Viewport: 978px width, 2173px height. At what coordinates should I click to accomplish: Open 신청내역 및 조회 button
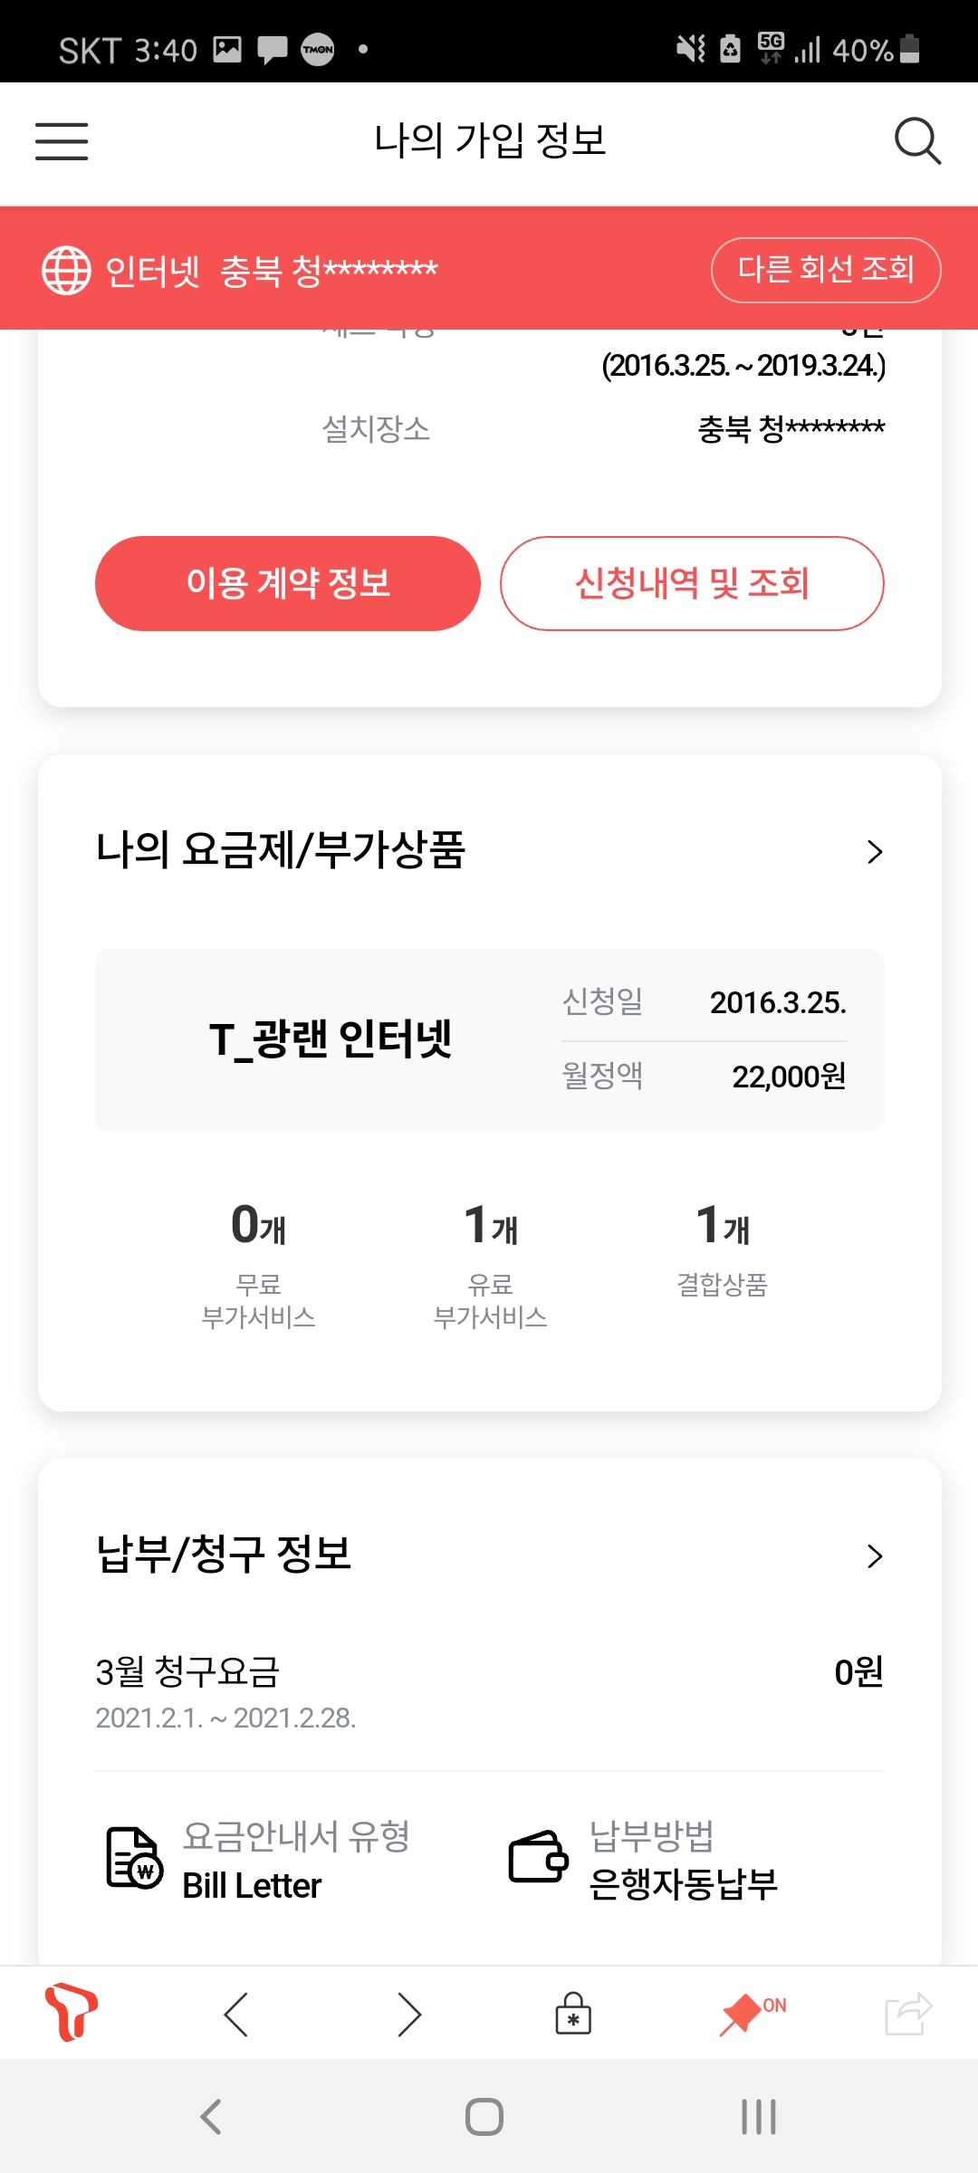coord(692,583)
